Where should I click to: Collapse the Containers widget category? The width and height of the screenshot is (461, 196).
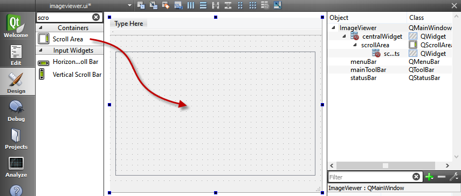[x=40, y=28]
